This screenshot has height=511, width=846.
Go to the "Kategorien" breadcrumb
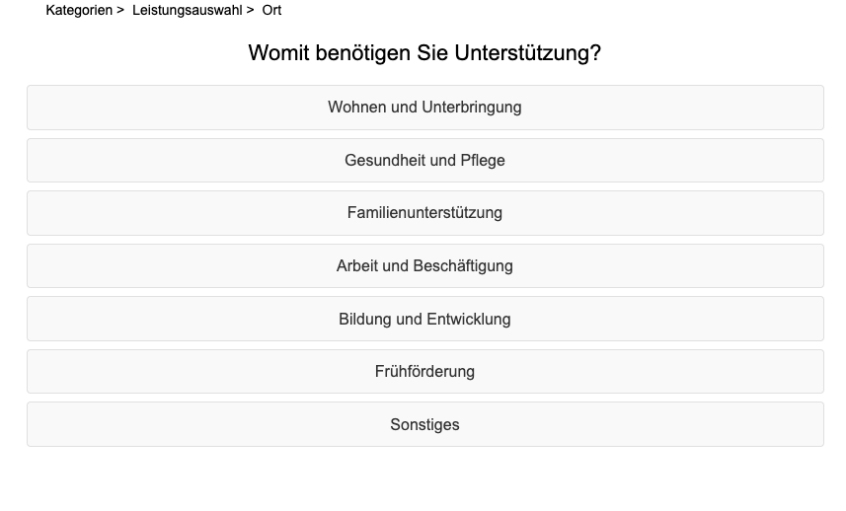(79, 11)
